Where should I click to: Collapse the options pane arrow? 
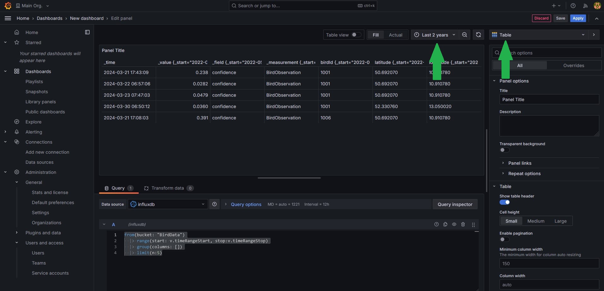(594, 35)
